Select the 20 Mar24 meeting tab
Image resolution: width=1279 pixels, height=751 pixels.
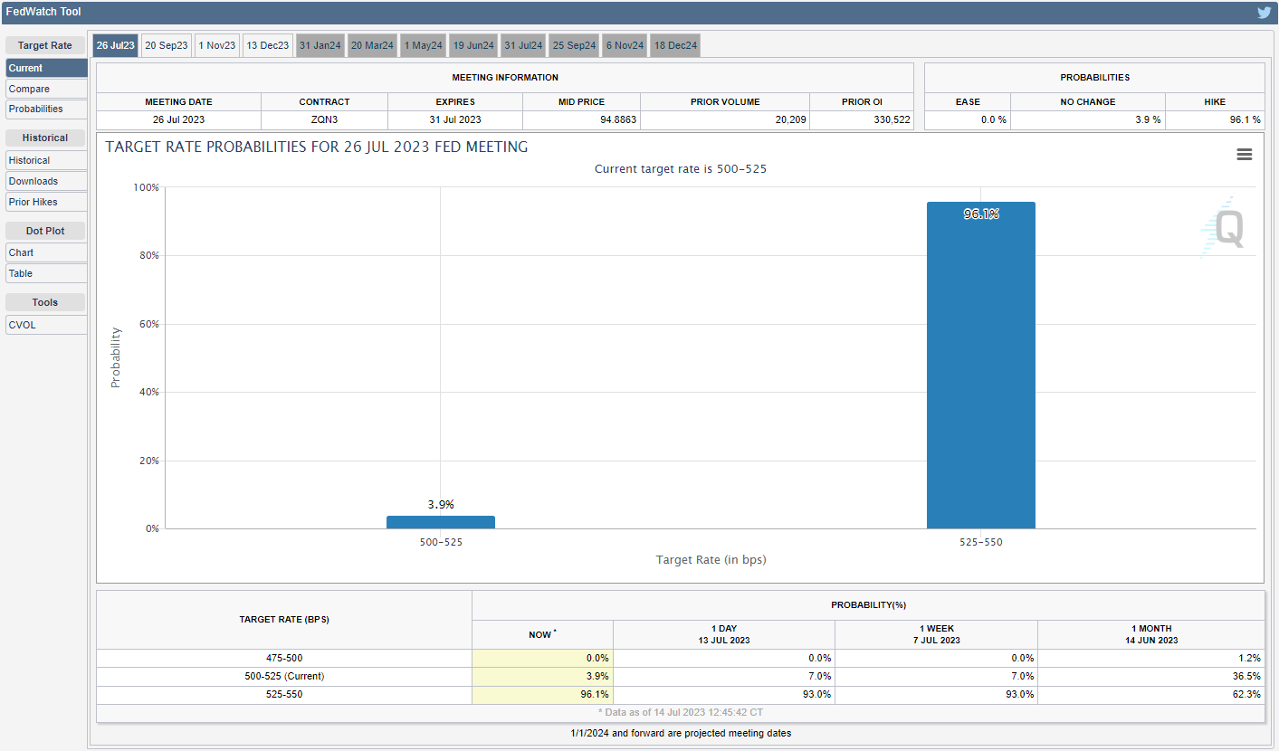[372, 45]
